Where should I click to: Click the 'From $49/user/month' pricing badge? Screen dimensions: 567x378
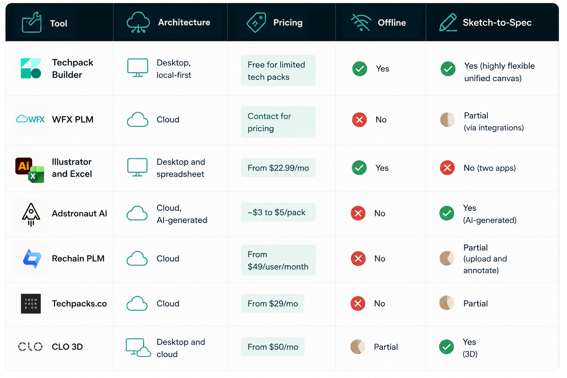pyautogui.click(x=278, y=260)
